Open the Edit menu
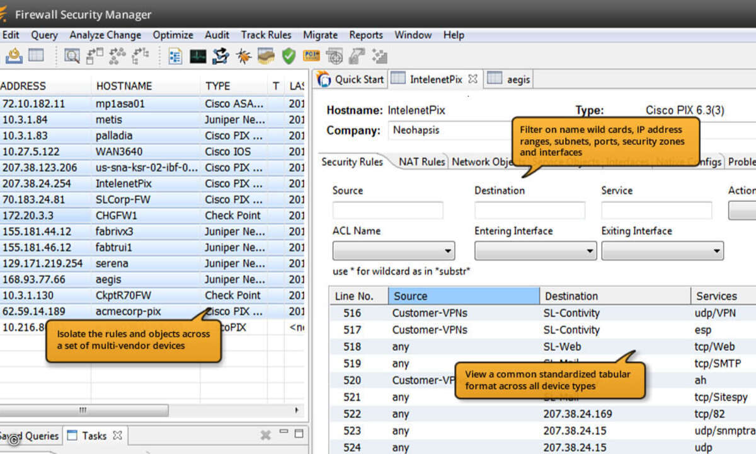 coord(11,35)
